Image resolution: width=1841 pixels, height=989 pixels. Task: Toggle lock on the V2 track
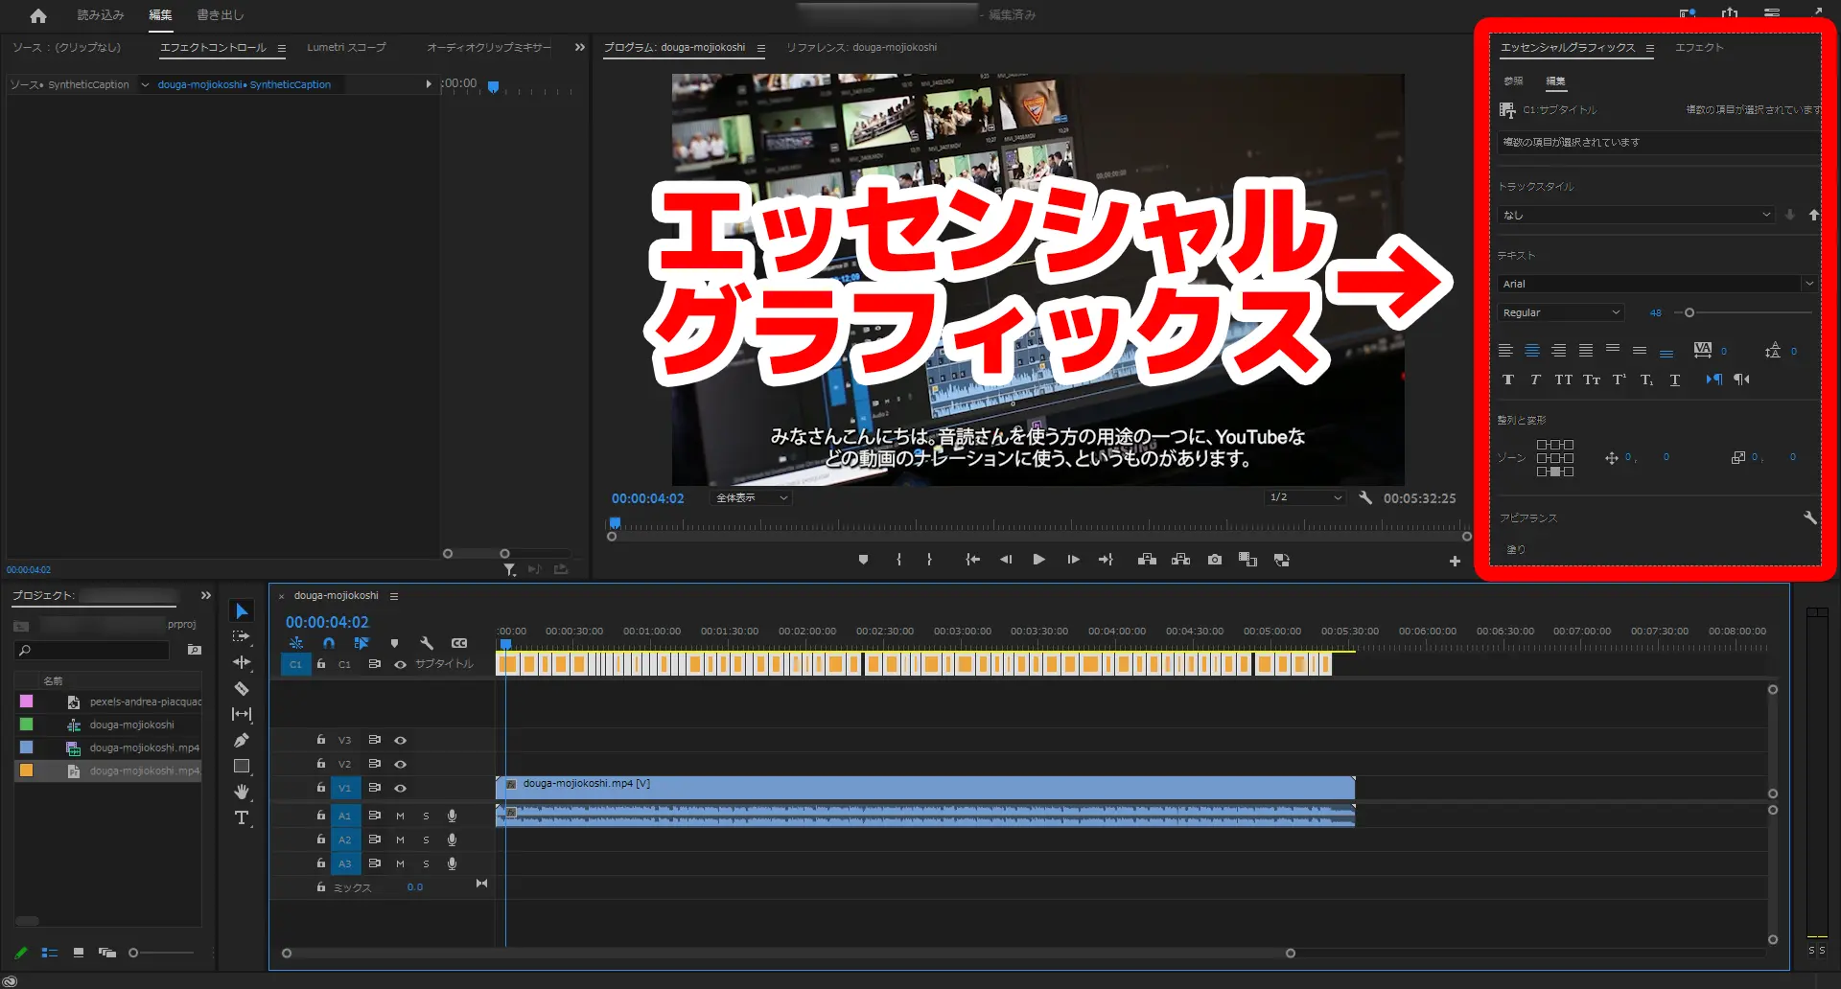click(321, 764)
